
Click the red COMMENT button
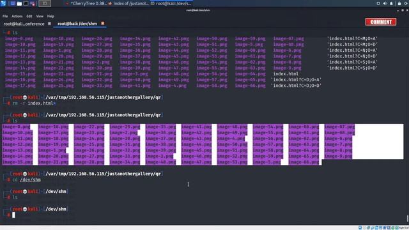[x=381, y=22]
